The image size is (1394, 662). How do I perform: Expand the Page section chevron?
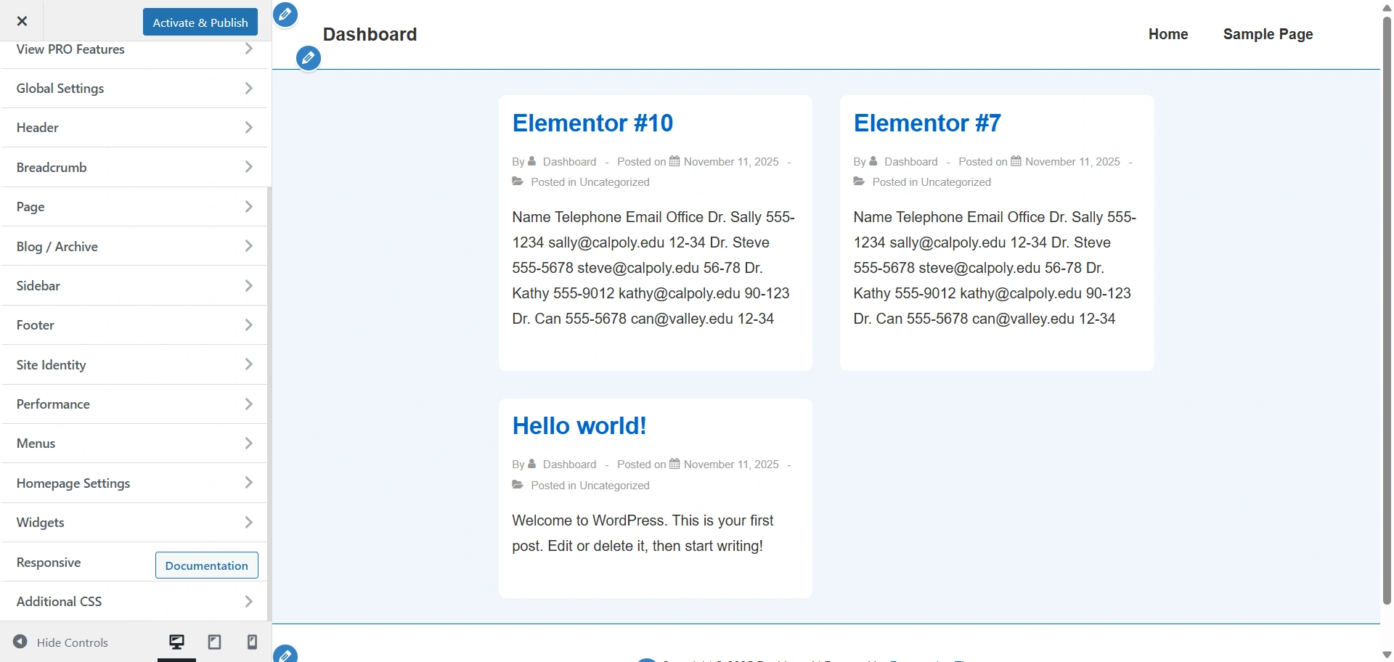coord(249,207)
